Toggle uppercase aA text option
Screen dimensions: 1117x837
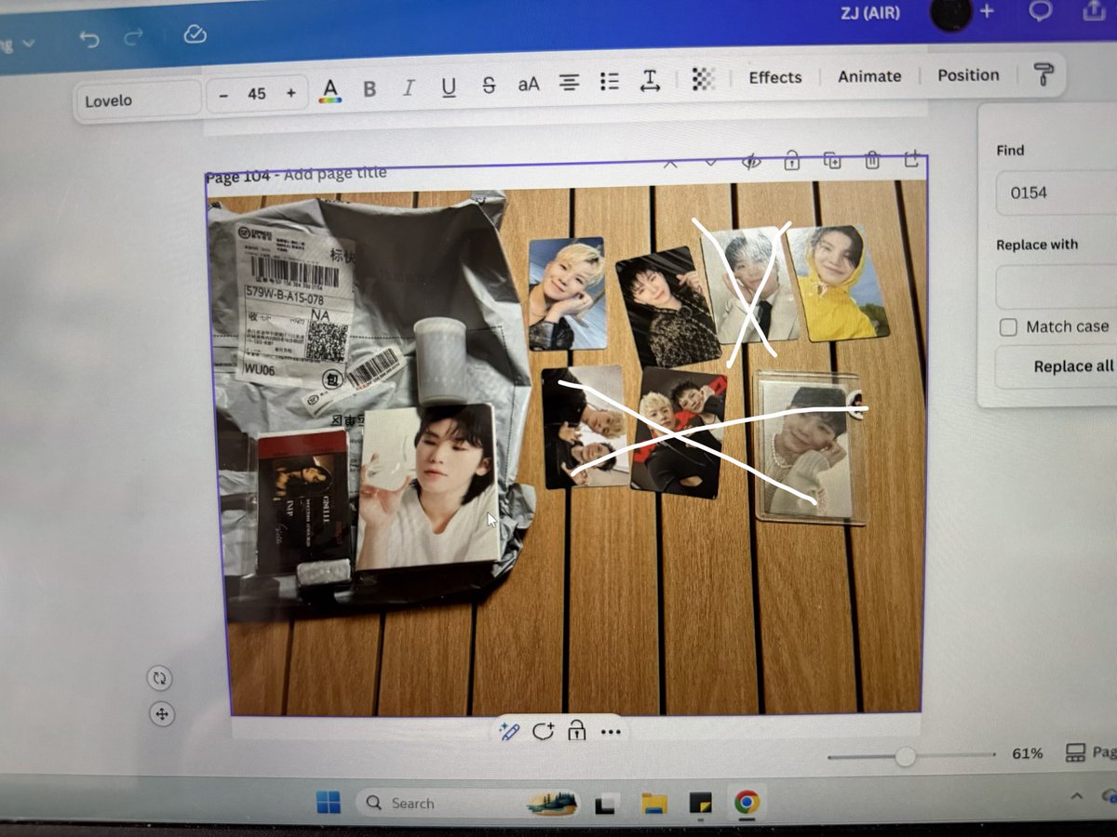click(x=529, y=85)
